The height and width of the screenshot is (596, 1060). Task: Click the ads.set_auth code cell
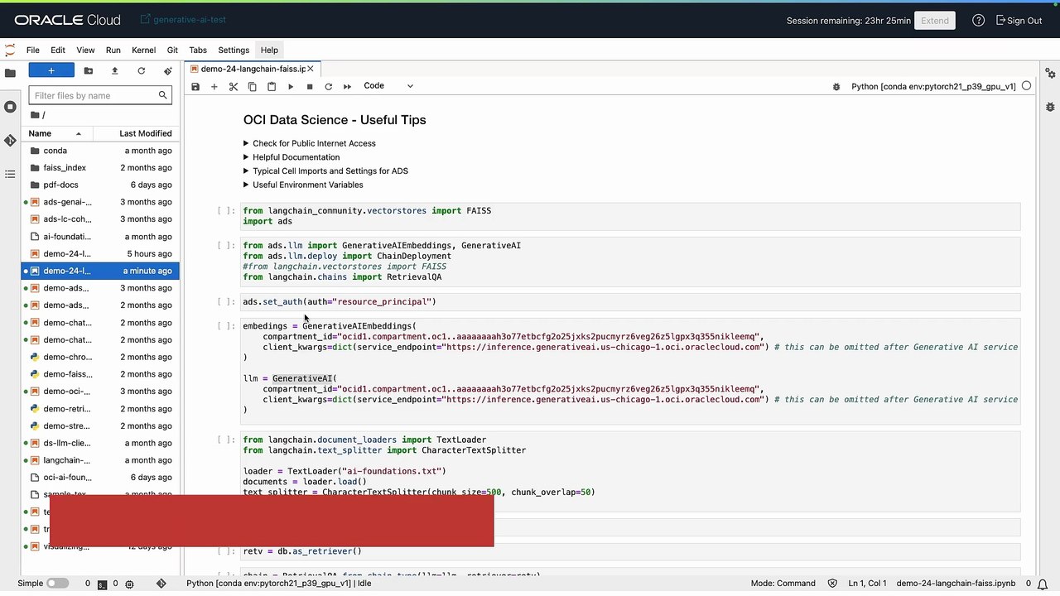[629, 302]
